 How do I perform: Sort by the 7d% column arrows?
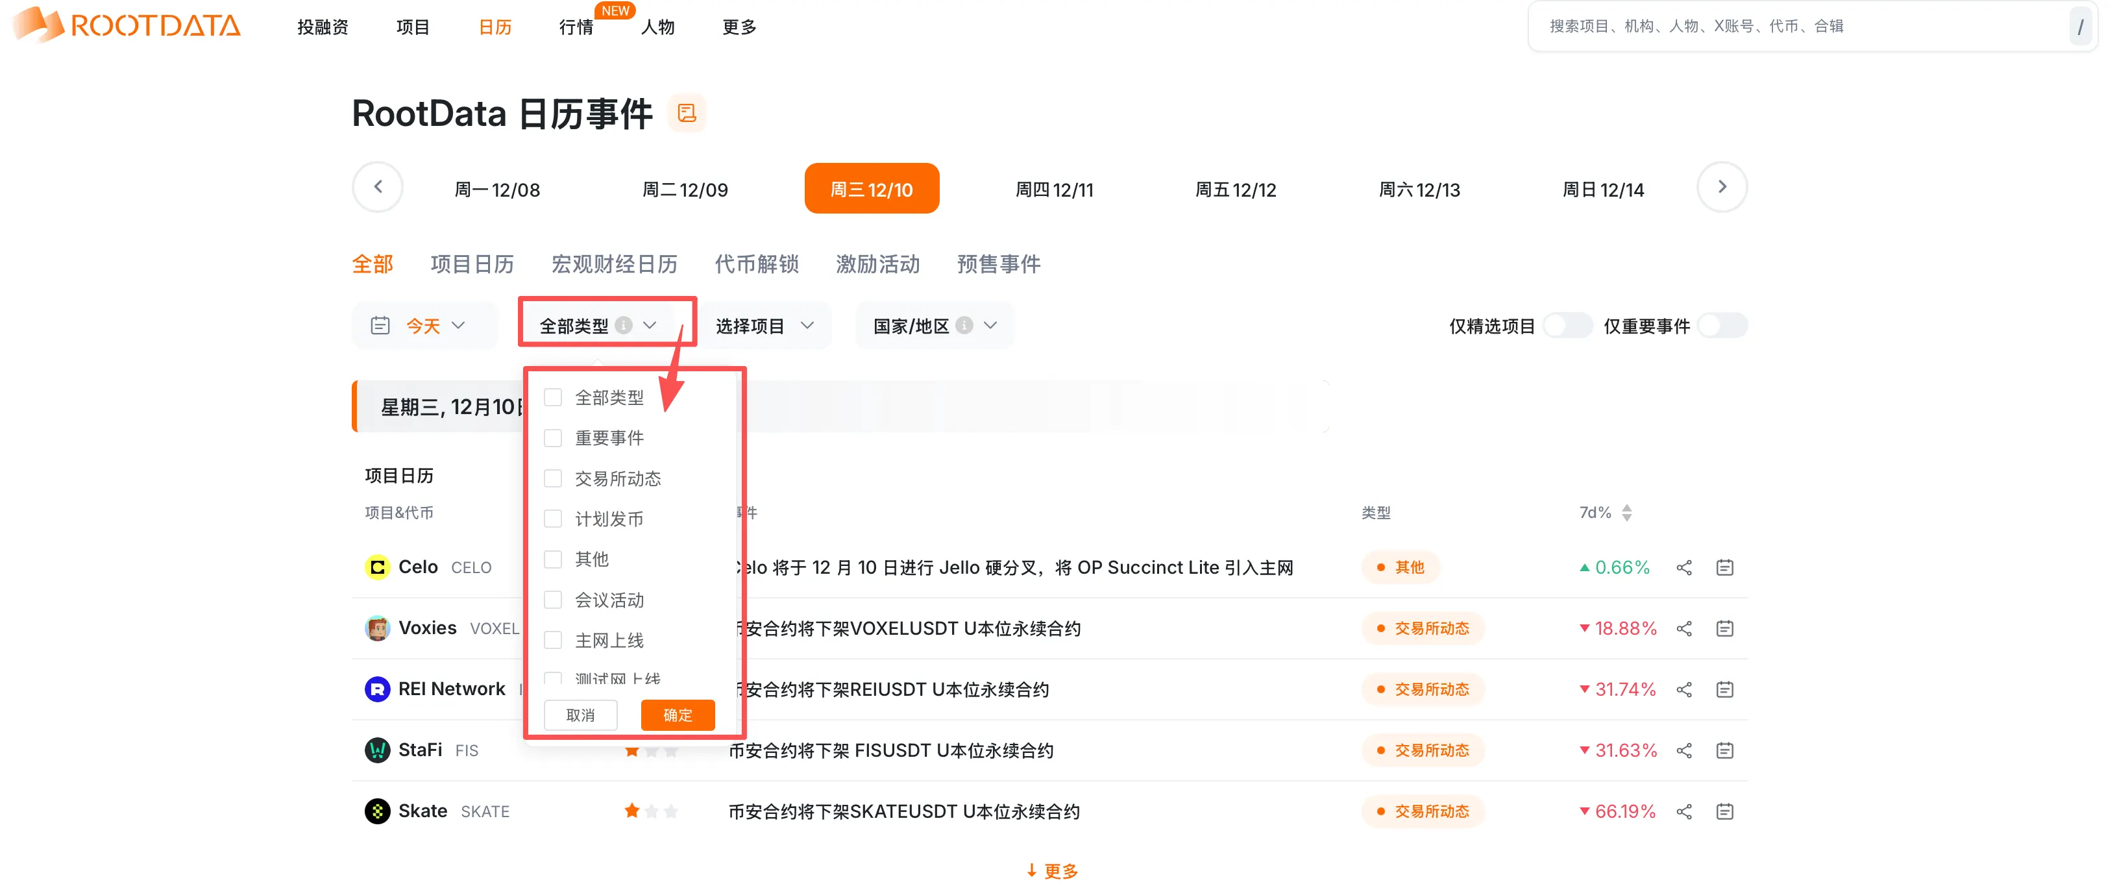[x=1626, y=513]
